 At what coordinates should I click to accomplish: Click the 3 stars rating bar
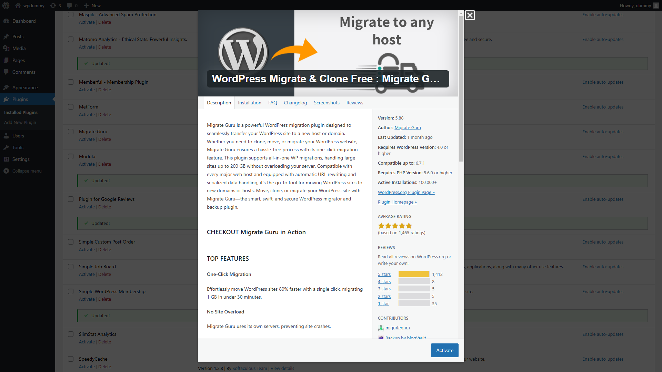414,289
